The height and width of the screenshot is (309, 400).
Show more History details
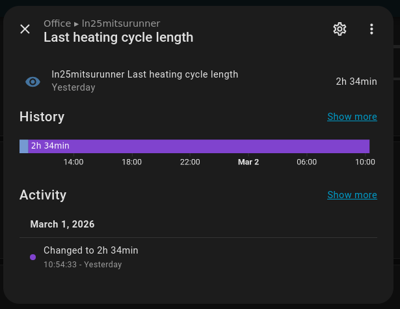click(352, 117)
